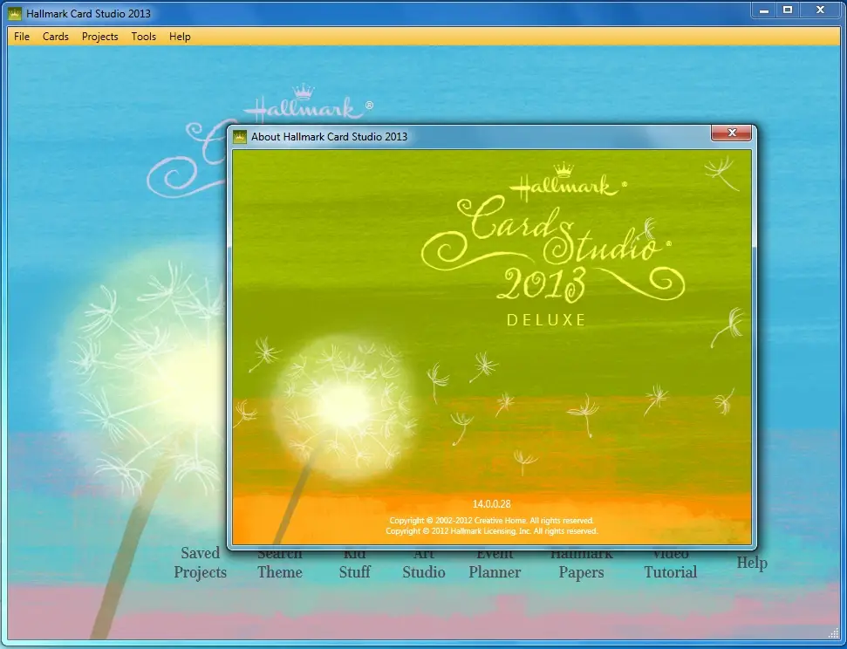Click the crown icon in the About dialog title bar
This screenshot has height=649, width=847.
coord(240,137)
